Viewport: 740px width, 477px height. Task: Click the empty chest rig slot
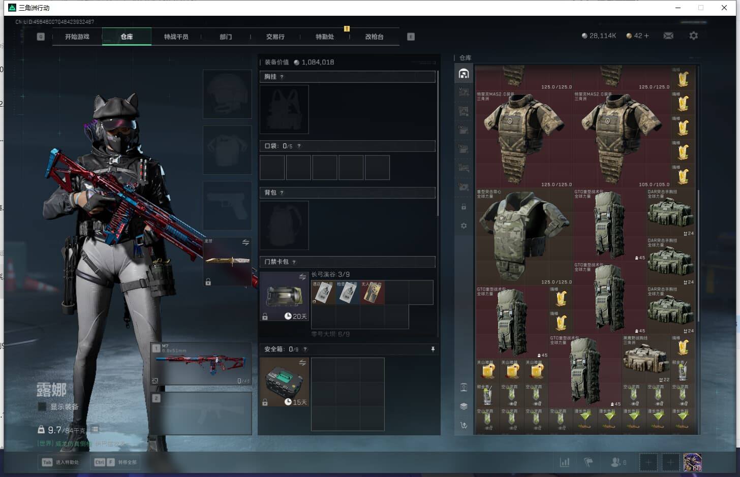284,109
